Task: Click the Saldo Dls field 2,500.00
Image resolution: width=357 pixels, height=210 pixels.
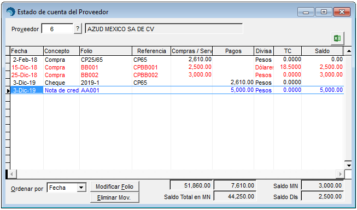Action: 322,196
